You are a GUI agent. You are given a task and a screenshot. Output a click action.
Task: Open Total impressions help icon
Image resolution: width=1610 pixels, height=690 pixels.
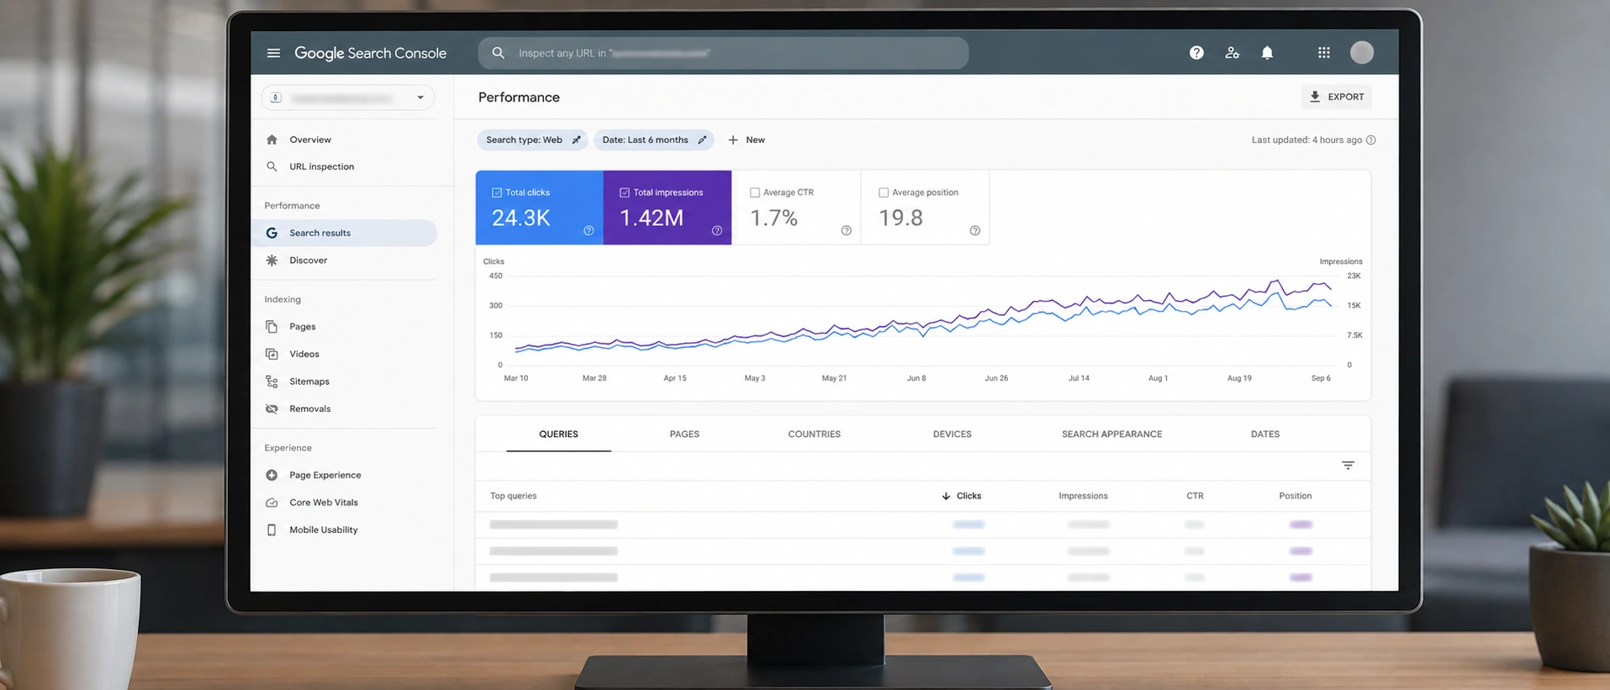coord(717,230)
